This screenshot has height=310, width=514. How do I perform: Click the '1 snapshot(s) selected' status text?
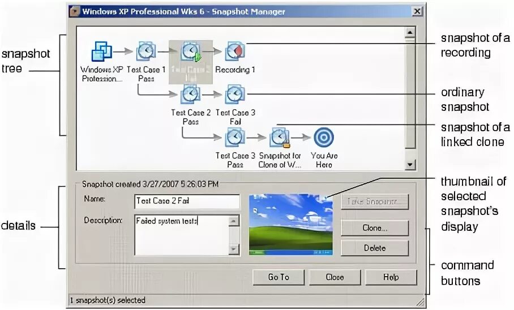pos(108,300)
